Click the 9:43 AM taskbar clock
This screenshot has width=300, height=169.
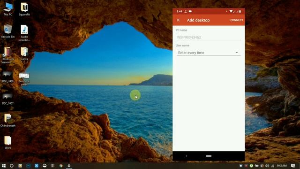coord(282,166)
